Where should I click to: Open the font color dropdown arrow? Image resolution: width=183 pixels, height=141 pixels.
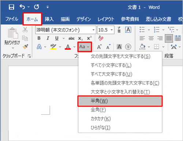(74, 47)
